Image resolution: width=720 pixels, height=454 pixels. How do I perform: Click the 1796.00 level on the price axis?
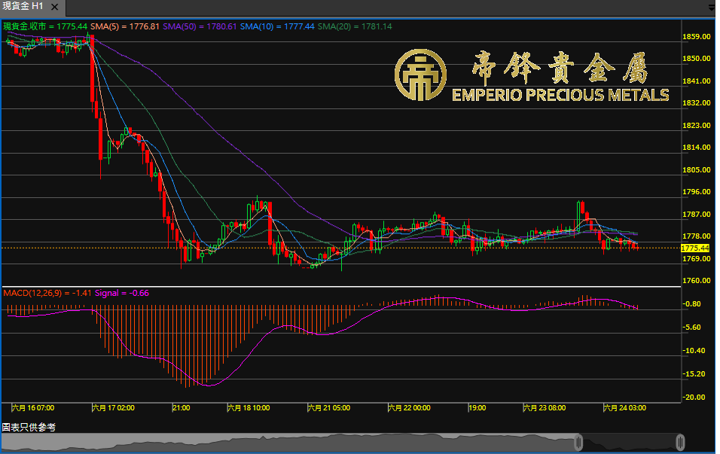[x=696, y=192]
